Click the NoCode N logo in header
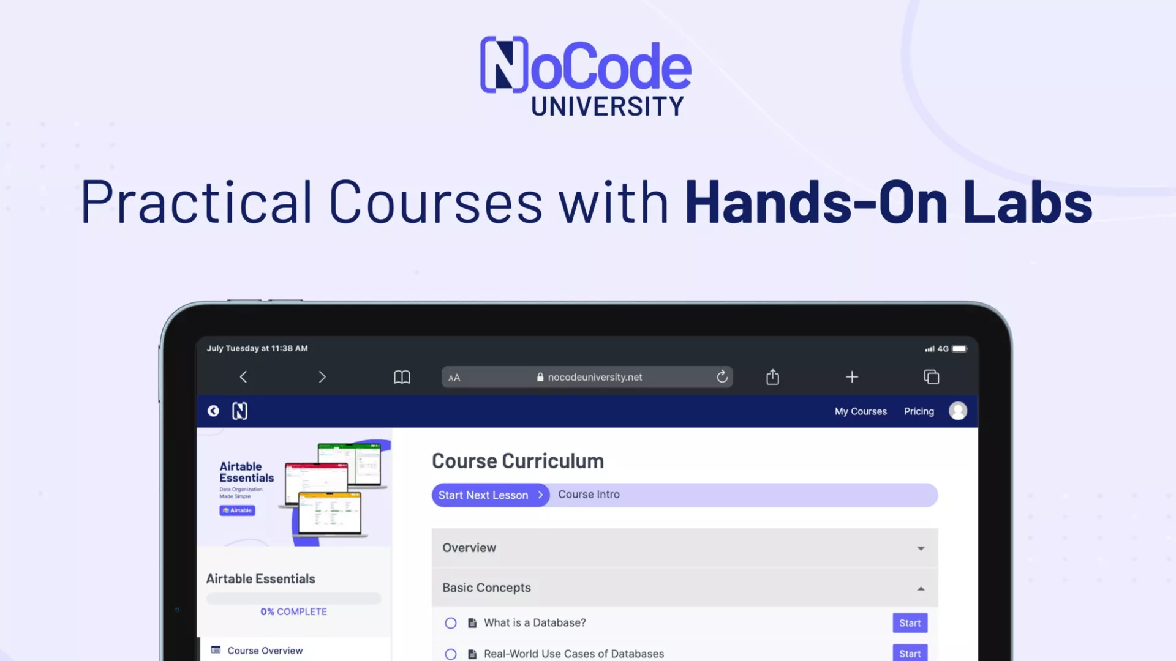Screen dimensions: 1176x661 click(239, 411)
